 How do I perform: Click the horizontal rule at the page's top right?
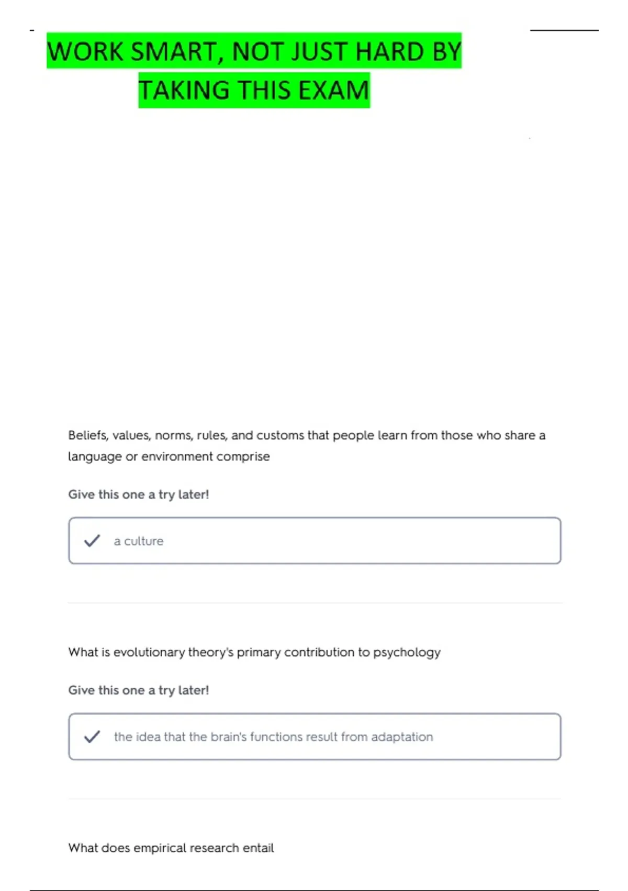564,30
